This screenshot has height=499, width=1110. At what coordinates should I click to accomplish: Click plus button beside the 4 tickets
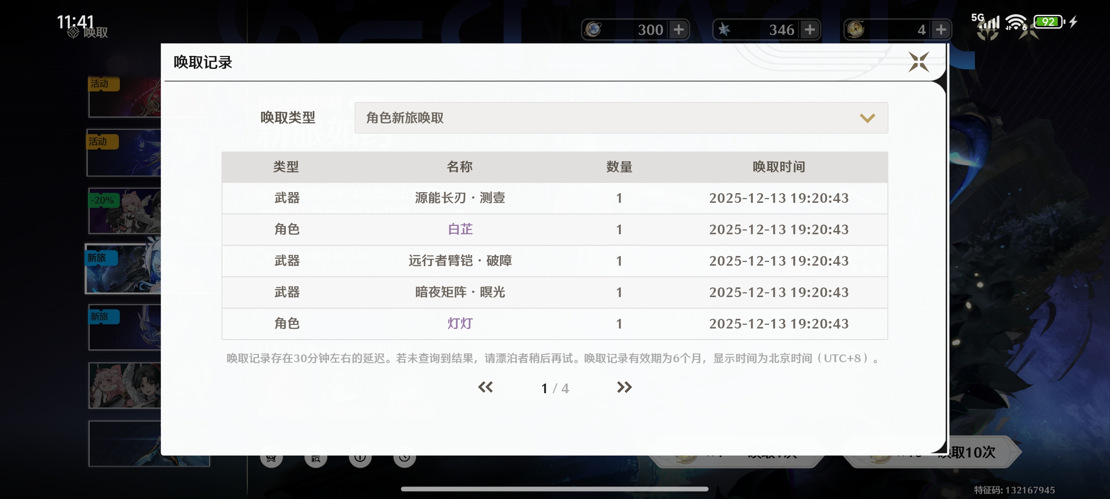coord(941,30)
